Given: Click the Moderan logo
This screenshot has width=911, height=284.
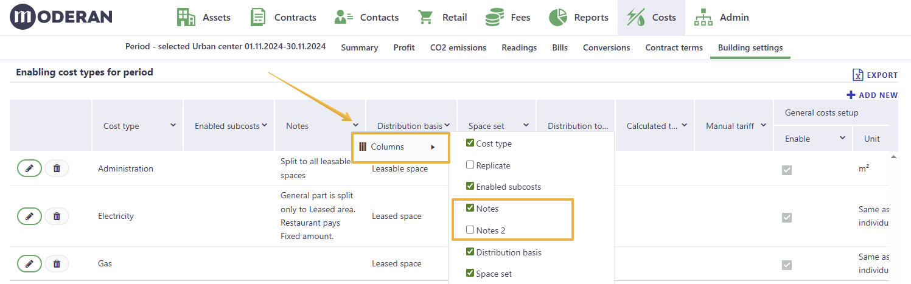Looking at the screenshot, I should (61, 17).
